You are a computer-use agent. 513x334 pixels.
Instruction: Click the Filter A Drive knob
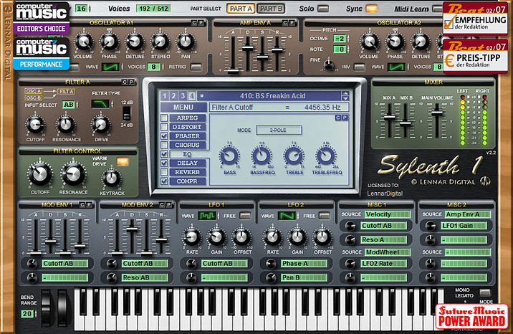click(x=101, y=126)
